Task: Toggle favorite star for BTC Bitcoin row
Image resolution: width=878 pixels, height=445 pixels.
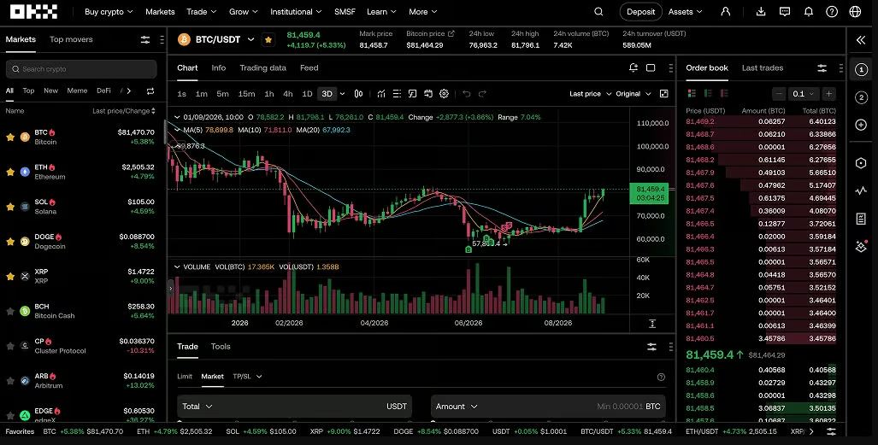Action: [x=10, y=138]
